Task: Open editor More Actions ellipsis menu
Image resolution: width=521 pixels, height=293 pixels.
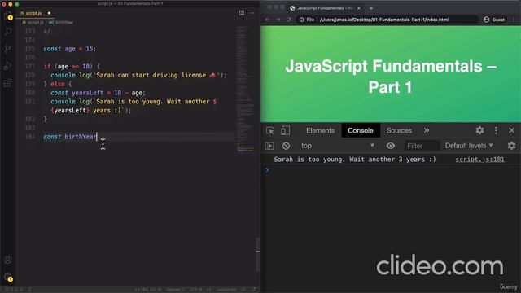Action: [252, 13]
